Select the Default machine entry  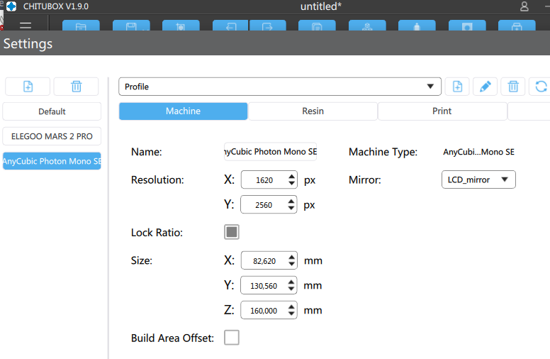pos(52,111)
